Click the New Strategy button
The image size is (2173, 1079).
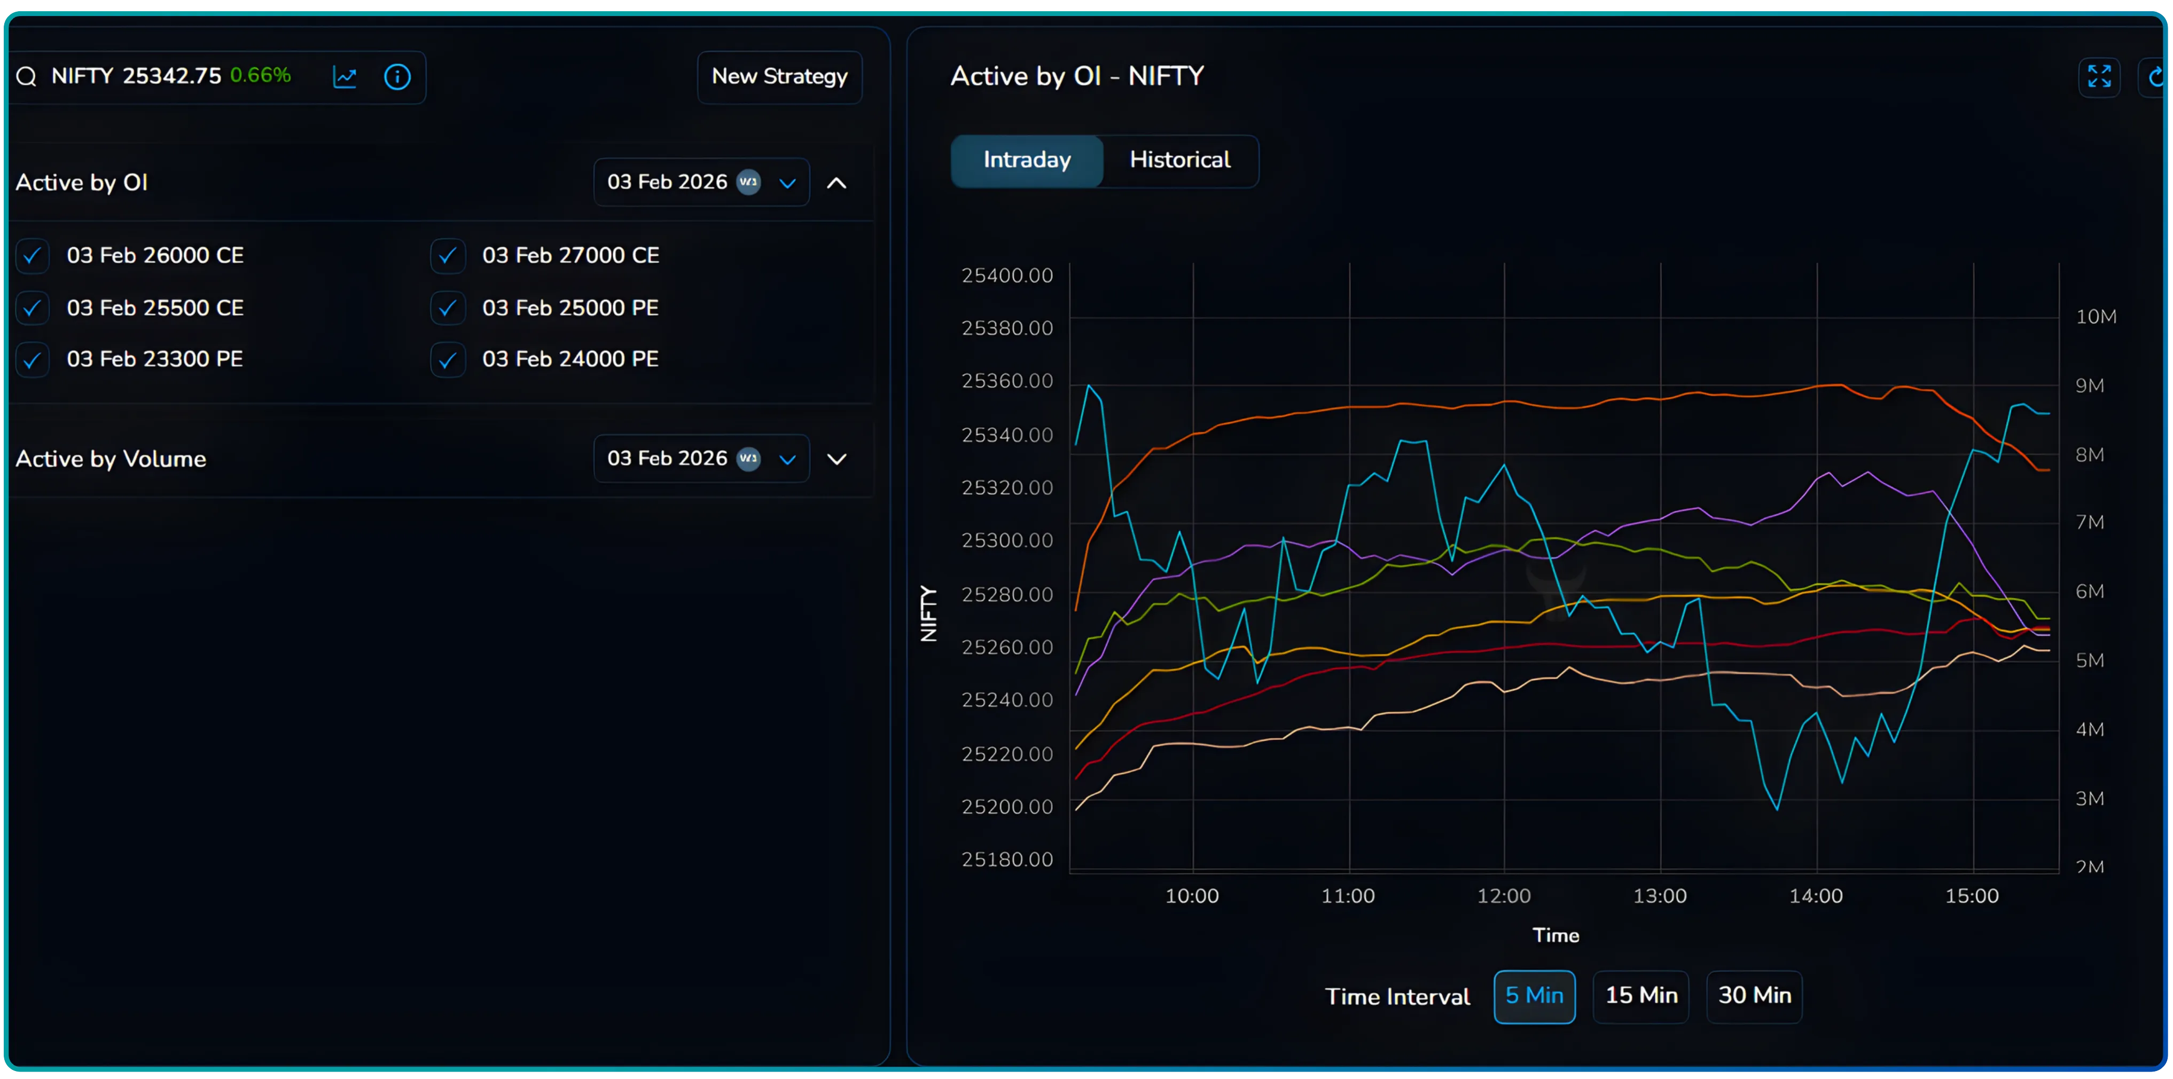[x=779, y=77]
